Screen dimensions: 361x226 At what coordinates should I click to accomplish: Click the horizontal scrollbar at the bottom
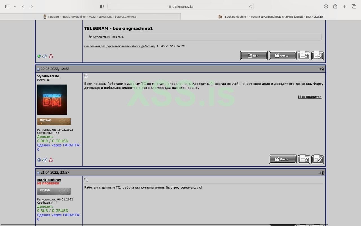click(x=164, y=225)
